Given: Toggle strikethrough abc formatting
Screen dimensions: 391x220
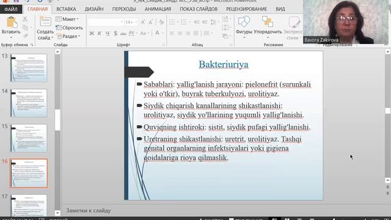Looking at the screenshot, I should pos(123,34).
